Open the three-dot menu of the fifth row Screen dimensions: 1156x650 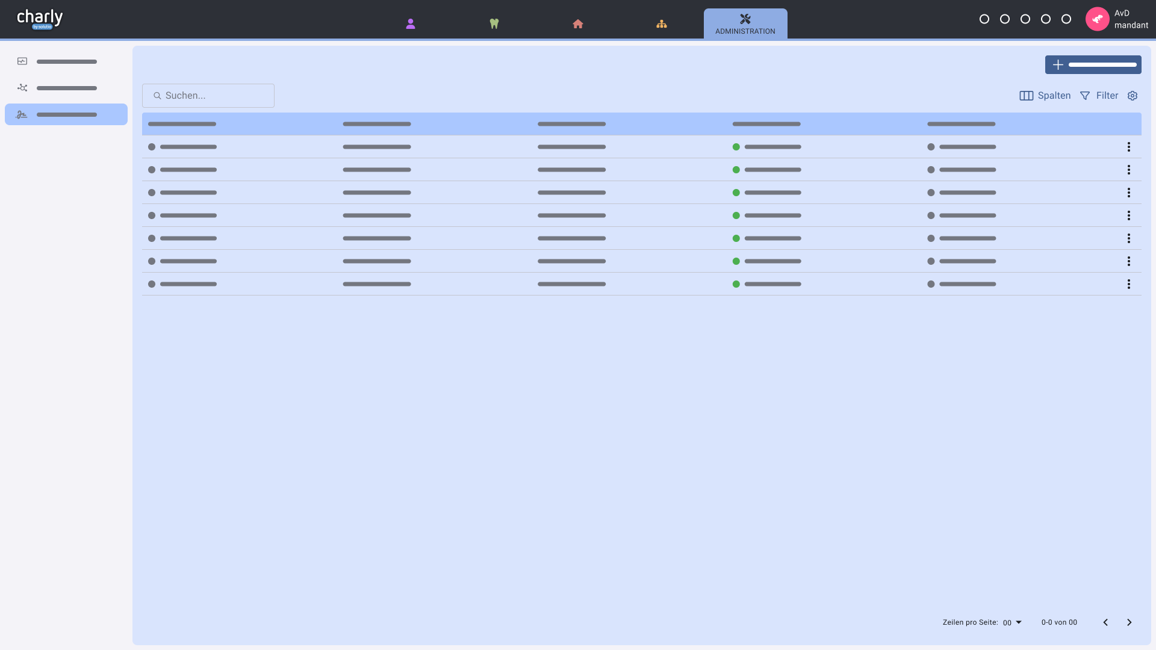(x=1129, y=238)
